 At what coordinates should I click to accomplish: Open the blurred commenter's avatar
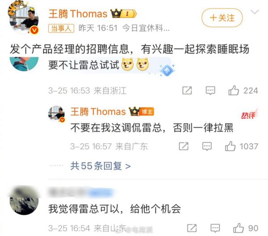24,201
